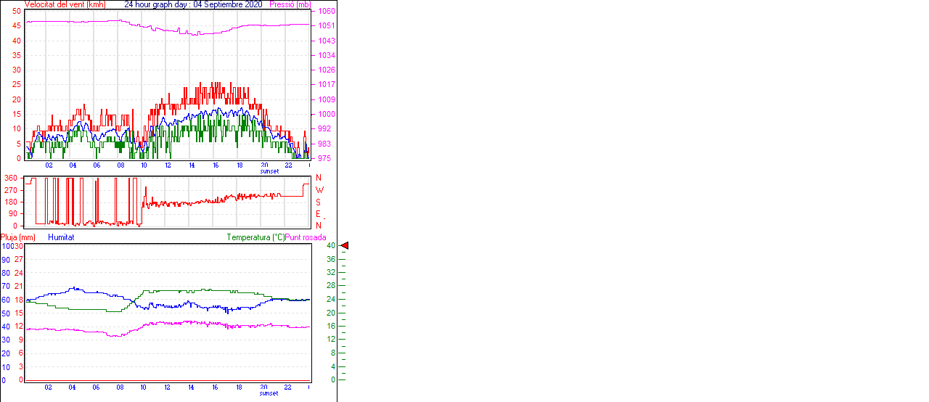This screenshot has height=402, width=929.
Task: Click the 360 value on direction axis
Action: coord(10,178)
